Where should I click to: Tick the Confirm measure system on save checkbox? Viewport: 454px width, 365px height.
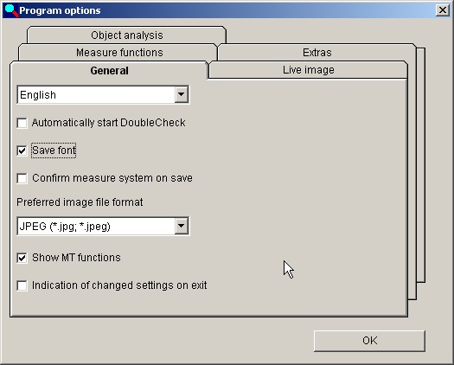[22, 178]
